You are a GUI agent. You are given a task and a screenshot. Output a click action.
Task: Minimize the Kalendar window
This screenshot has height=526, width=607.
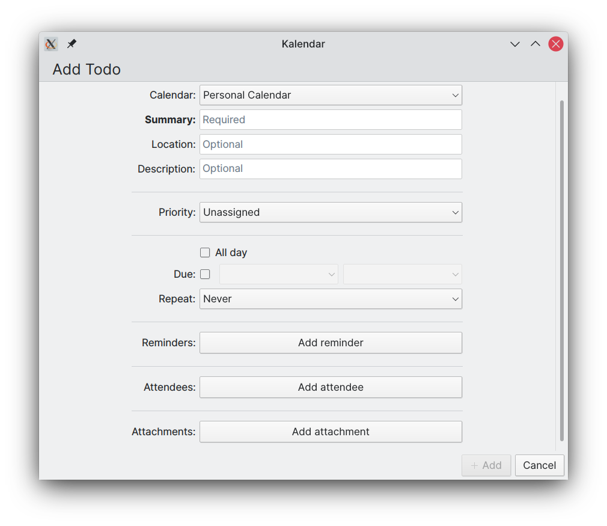point(515,44)
